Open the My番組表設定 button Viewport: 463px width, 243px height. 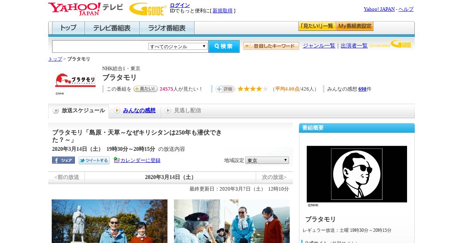(x=355, y=26)
